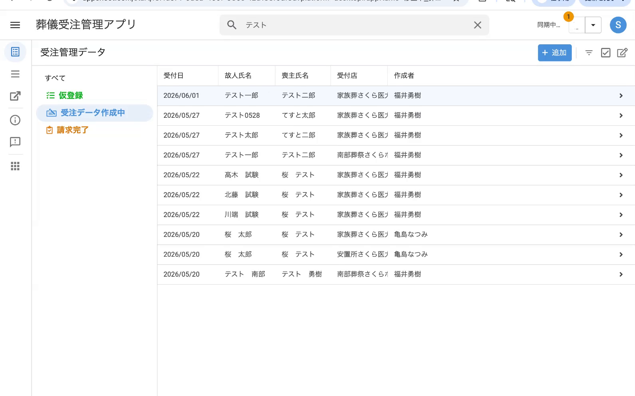The height and width of the screenshot is (396, 635).
Task: Select the three-line list sidebar icon
Action: point(15,74)
